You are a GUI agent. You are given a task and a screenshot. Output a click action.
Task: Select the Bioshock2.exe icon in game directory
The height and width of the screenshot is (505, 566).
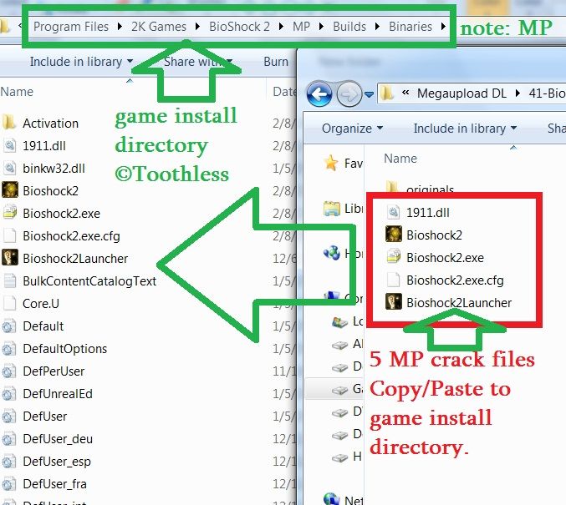tap(10, 213)
